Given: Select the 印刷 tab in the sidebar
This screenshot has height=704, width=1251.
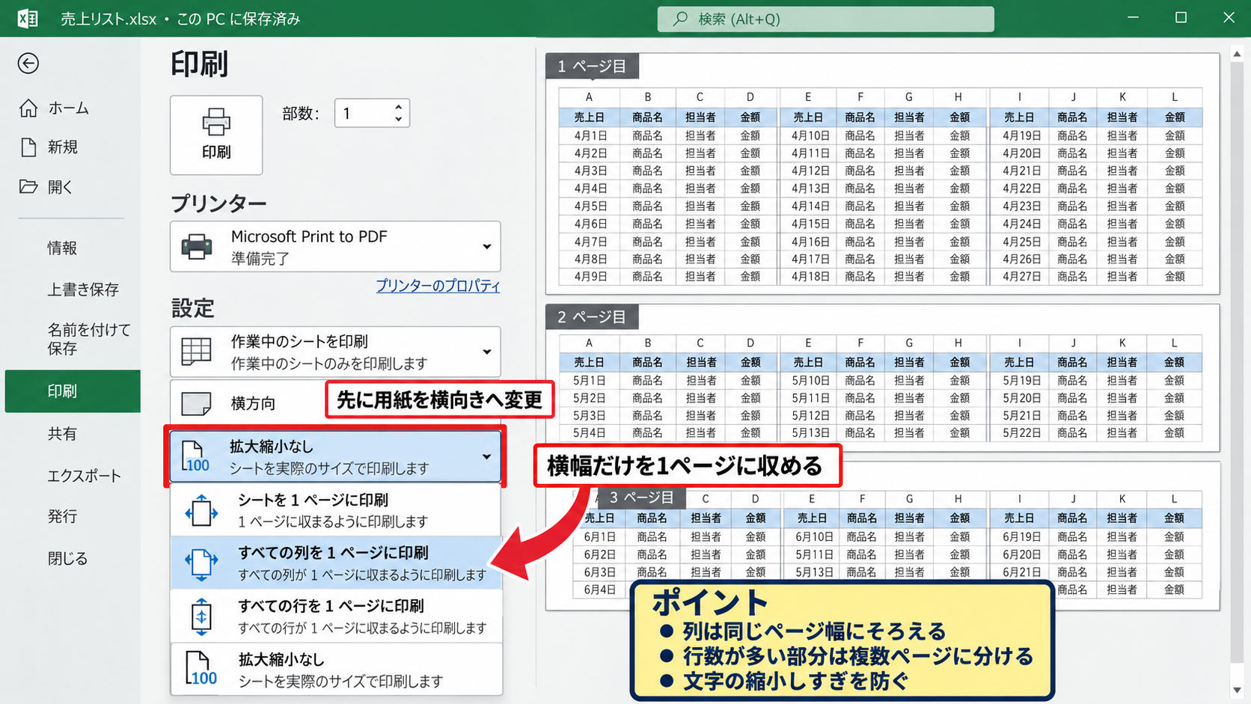Looking at the screenshot, I should coord(73,391).
